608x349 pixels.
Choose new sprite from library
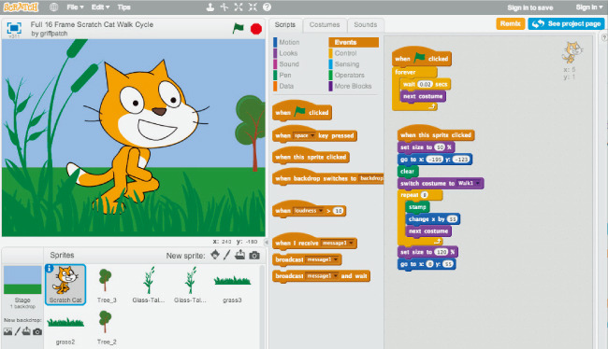click(215, 255)
